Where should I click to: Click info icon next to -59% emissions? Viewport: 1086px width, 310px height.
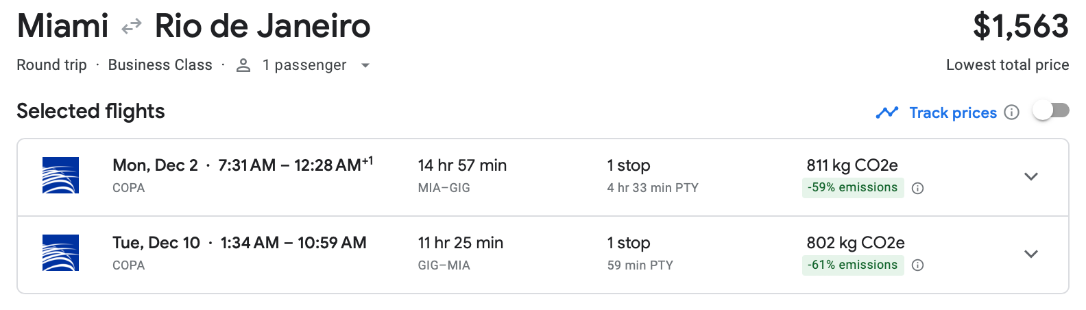[918, 189]
